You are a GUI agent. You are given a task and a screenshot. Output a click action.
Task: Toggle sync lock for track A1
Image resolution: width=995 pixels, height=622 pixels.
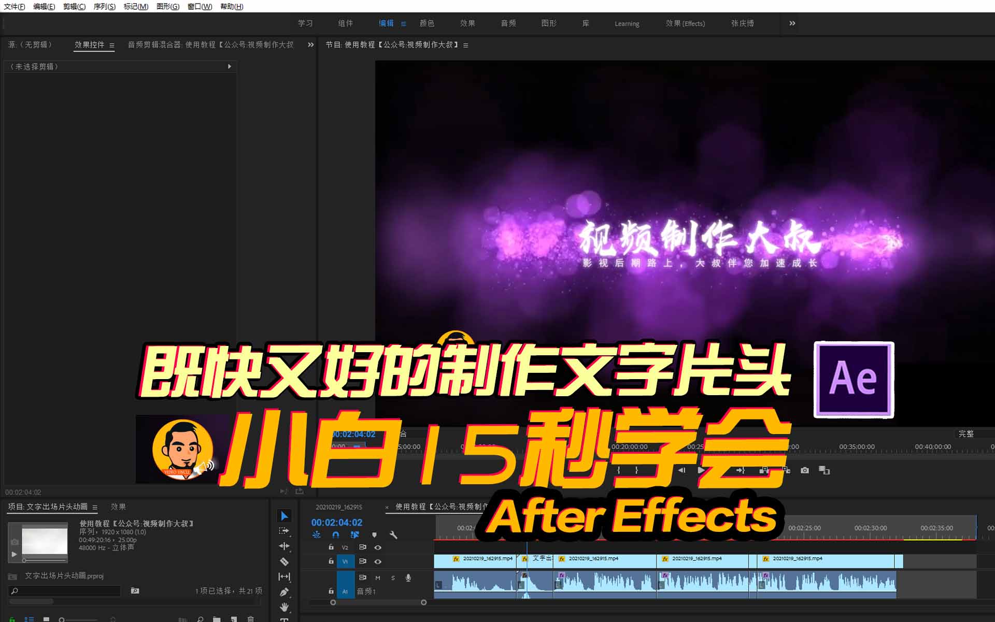[363, 577]
